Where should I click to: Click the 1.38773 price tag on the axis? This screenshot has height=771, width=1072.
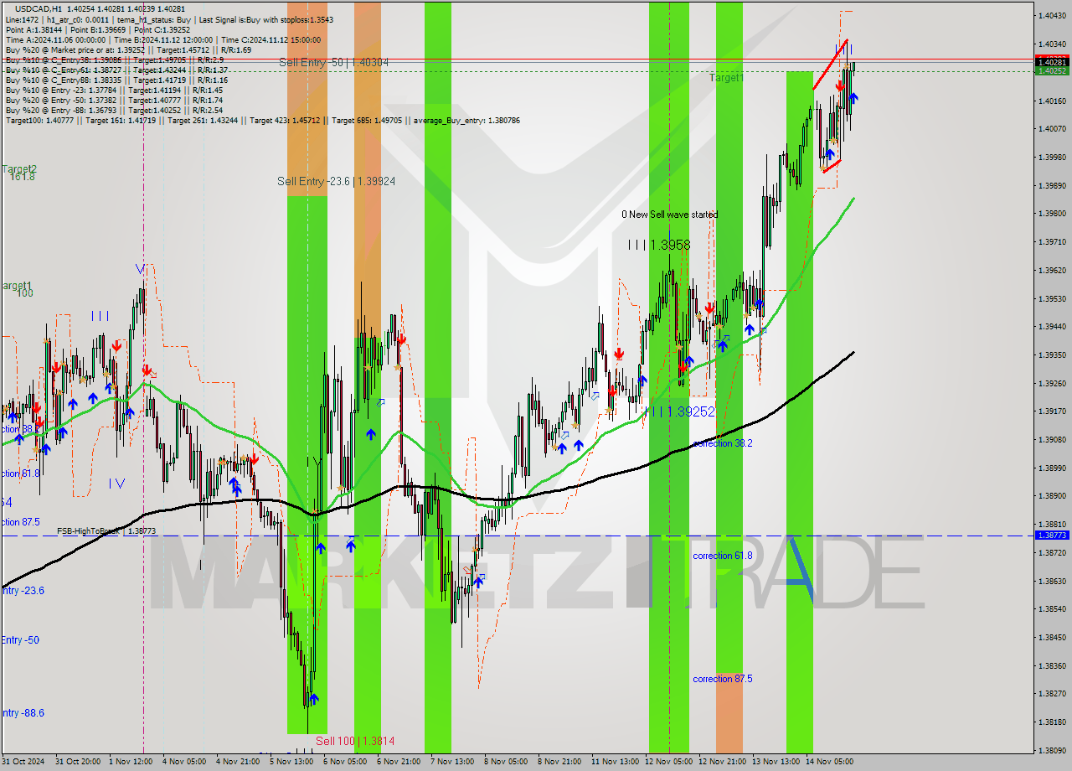pos(1052,535)
